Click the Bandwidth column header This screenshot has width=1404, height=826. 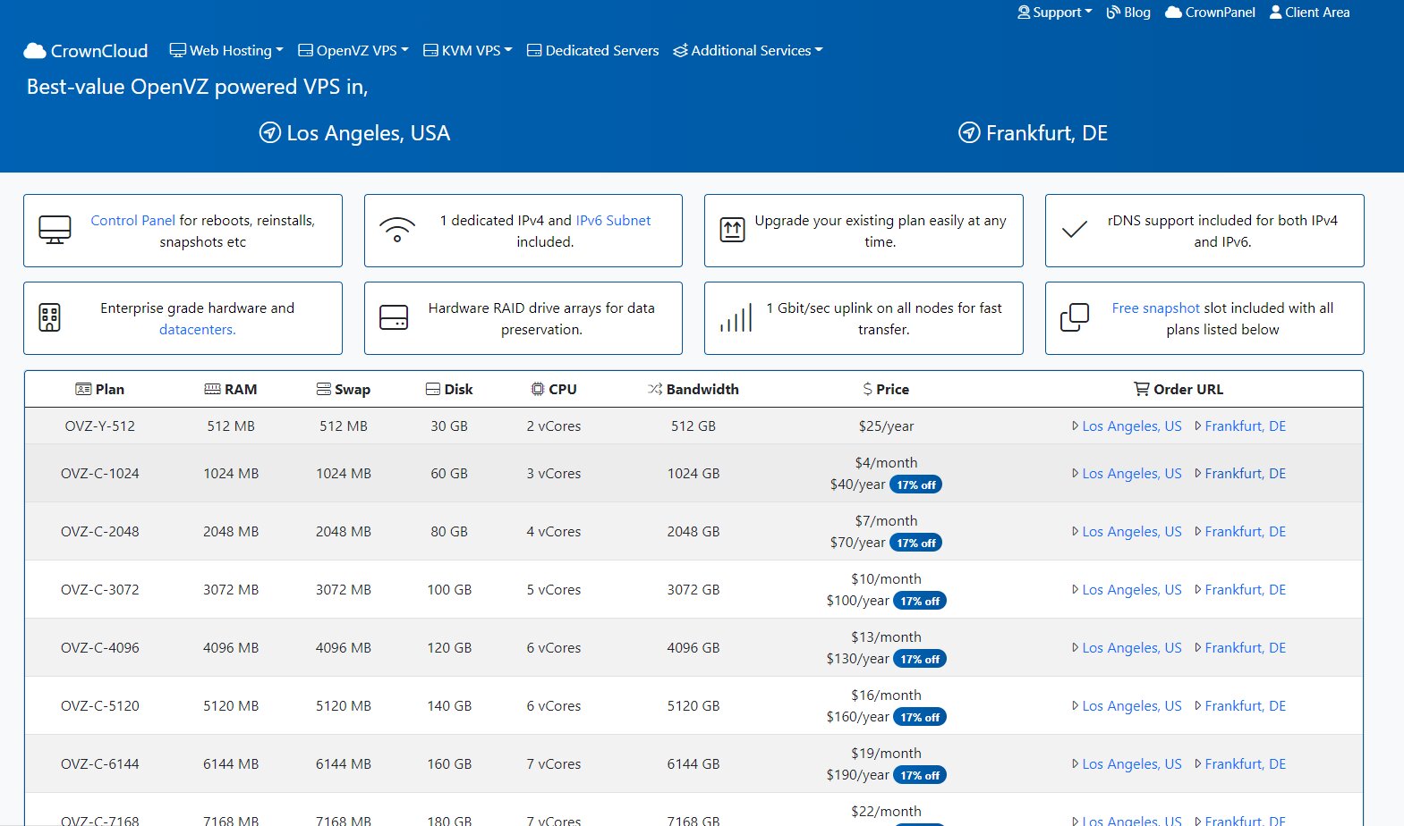tap(693, 390)
